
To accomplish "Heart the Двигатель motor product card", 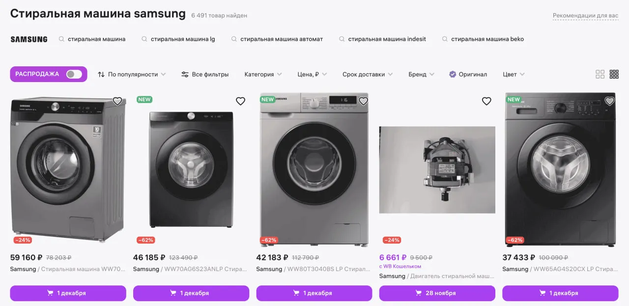I will click(486, 101).
